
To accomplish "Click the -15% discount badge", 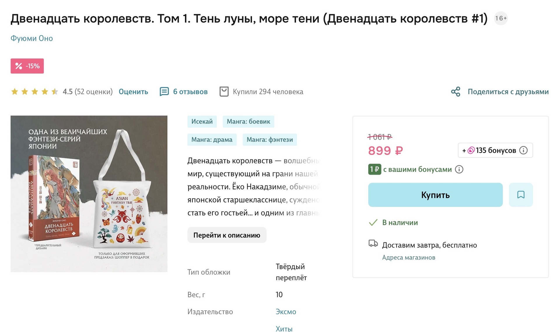I will [27, 66].
